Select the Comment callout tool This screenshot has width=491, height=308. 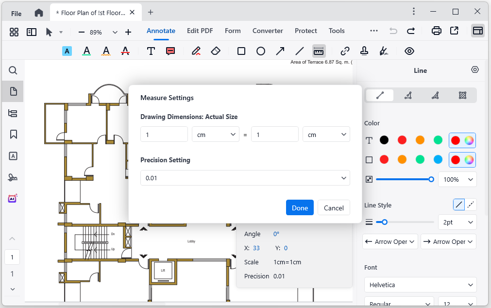pyautogui.click(x=170, y=51)
